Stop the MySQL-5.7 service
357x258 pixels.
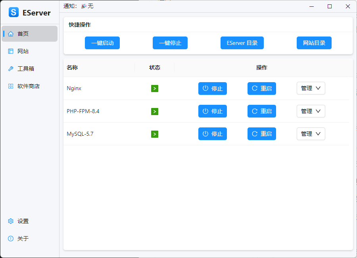213,134
